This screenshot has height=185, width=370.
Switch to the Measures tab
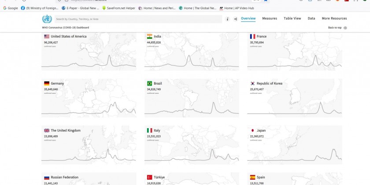tap(270, 18)
